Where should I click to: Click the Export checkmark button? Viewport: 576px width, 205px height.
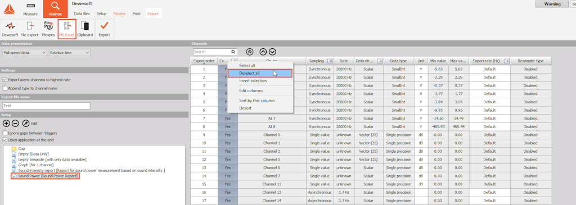pos(104,29)
